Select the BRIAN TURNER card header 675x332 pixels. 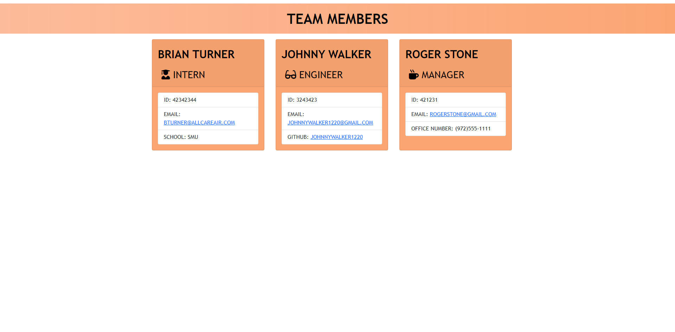(x=196, y=54)
